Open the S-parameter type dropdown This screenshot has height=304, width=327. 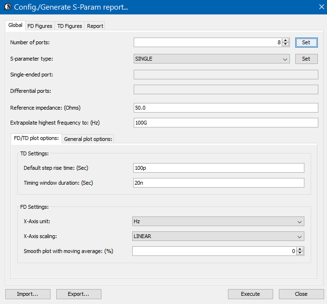pyautogui.click(x=212, y=59)
